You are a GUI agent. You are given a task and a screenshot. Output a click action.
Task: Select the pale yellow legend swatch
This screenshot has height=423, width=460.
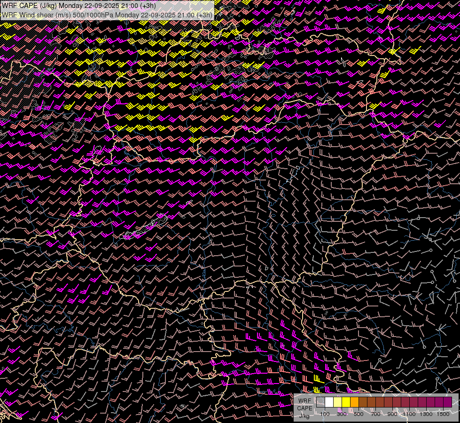338,402
